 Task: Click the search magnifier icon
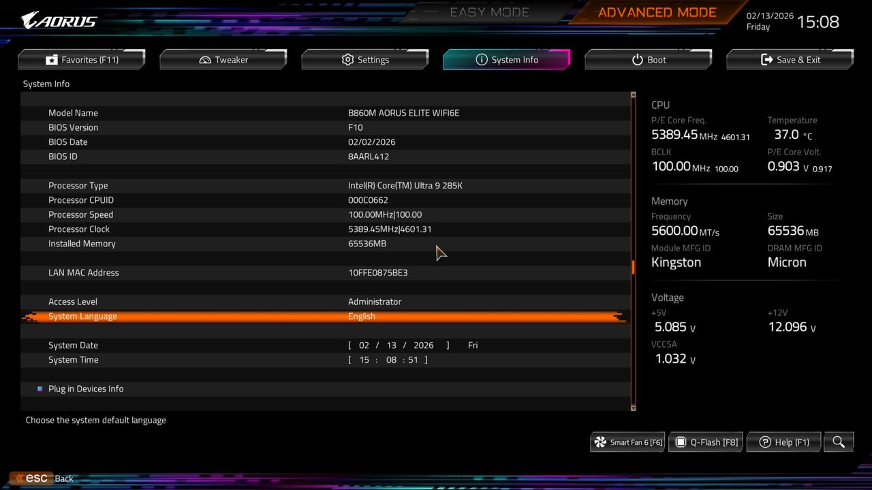[838, 442]
